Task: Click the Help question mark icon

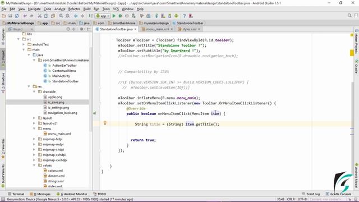Action: pyautogui.click(x=185, y=16)
